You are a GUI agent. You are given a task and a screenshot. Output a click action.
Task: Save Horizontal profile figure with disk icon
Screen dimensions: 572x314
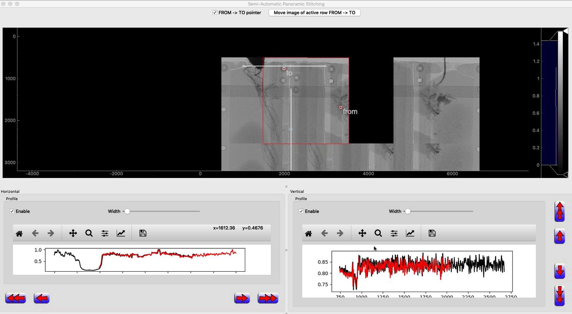click(143, 233)
